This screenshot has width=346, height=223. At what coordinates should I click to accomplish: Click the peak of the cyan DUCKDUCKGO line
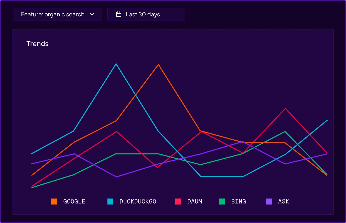point(116,64)
